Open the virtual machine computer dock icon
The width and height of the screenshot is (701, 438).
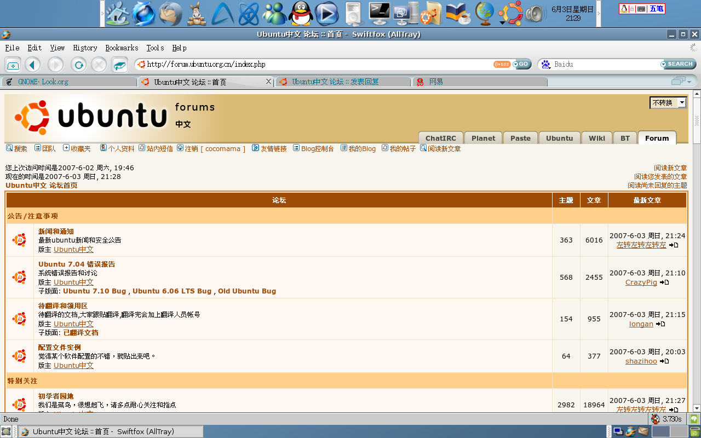[x=405, y=14]
